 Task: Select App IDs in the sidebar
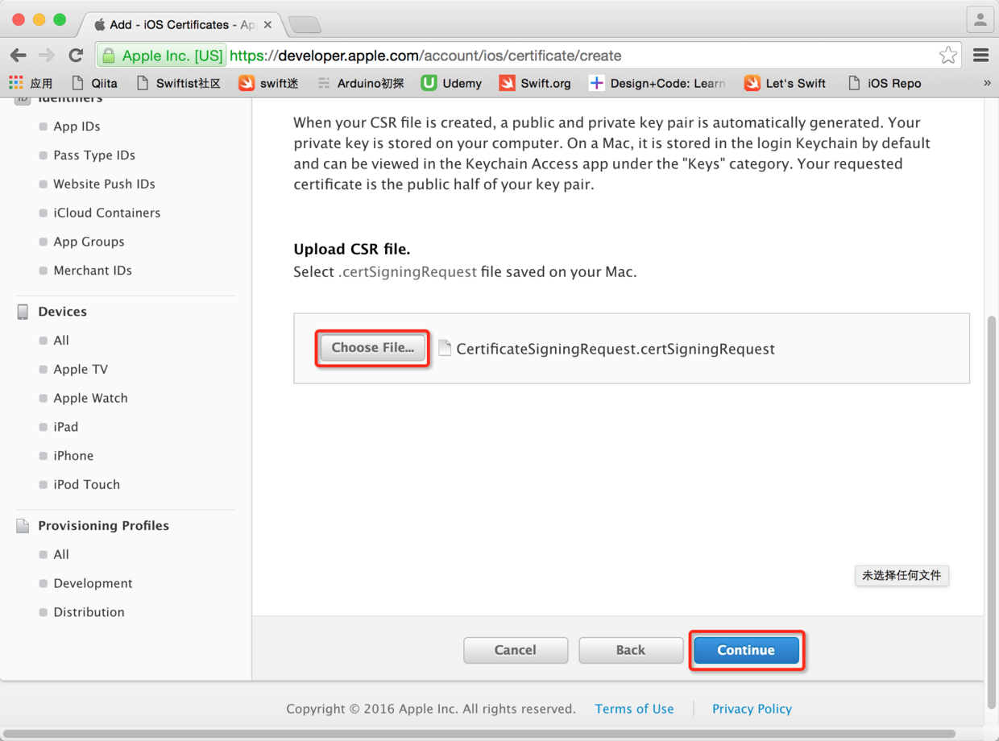coord(77,126)
